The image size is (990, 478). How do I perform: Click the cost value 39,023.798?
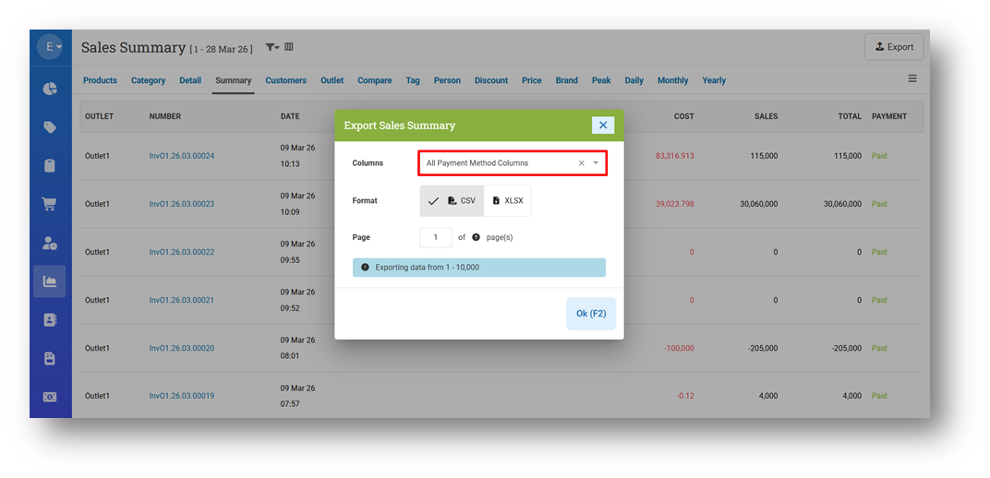(675, 204)
